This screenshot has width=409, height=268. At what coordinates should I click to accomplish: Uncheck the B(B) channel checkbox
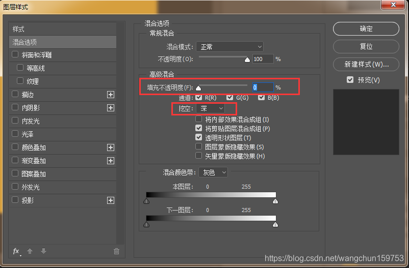[x=262, y=97]
